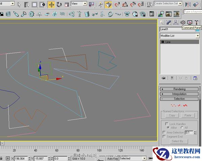
Task: Select the Alike radio button
Action: [x=168, y=128]
